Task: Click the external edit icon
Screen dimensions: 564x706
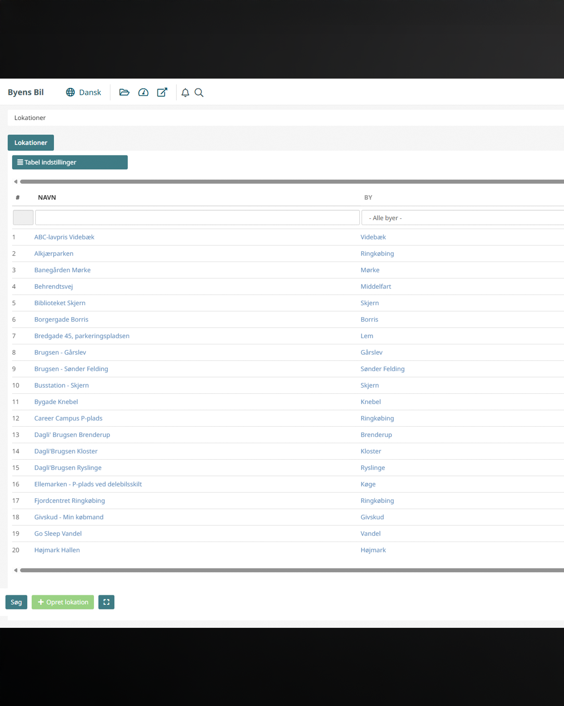Action: pyautogui.click(x=162, y=92)
